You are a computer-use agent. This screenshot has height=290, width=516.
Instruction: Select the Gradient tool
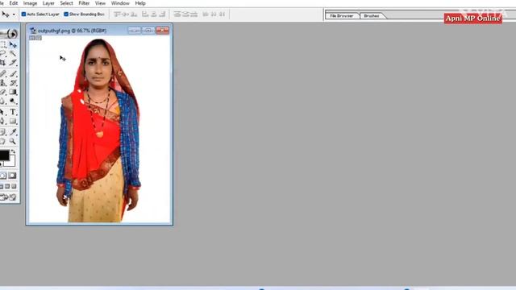pos(13,92)
